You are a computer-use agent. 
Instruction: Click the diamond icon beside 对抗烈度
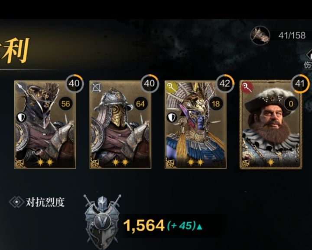pos(17,202)
